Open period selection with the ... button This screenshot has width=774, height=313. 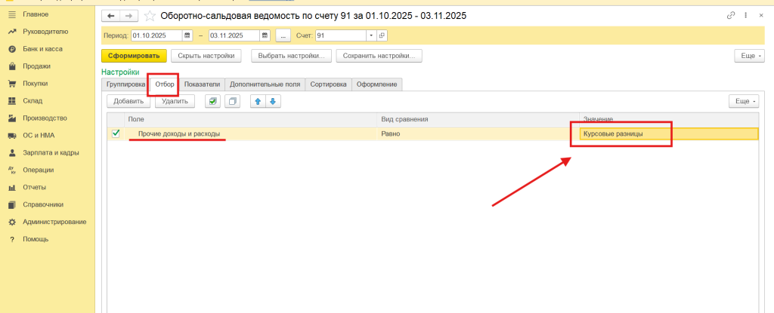[283, 35]
